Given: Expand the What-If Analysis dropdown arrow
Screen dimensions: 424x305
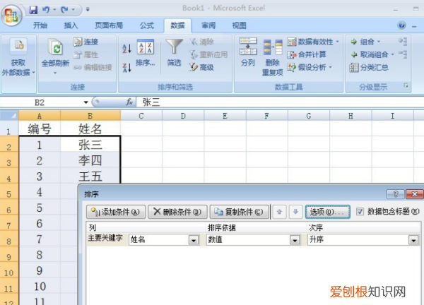Looking at the screenshot, I should [330, 67].
